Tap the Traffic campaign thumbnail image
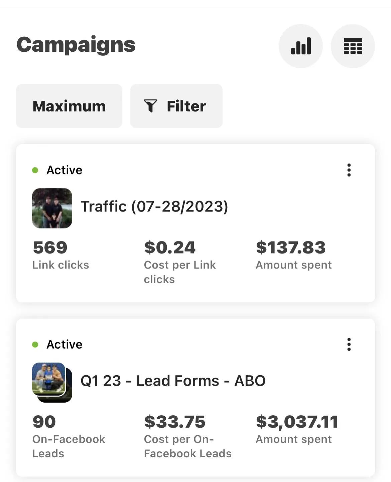 click(x=52, y=208)
